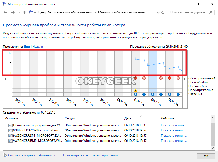218x162 pixels.
Task: Switch chart view to Недели
Action: point(38,47)
